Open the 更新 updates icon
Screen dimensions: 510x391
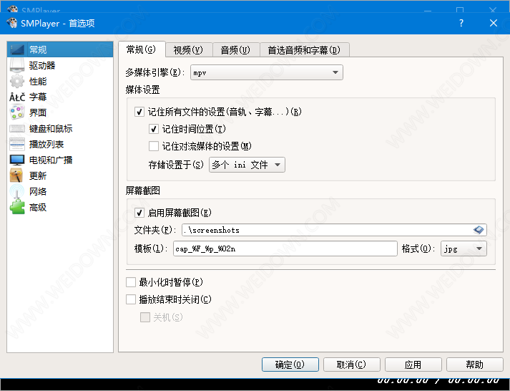[16, 175]
